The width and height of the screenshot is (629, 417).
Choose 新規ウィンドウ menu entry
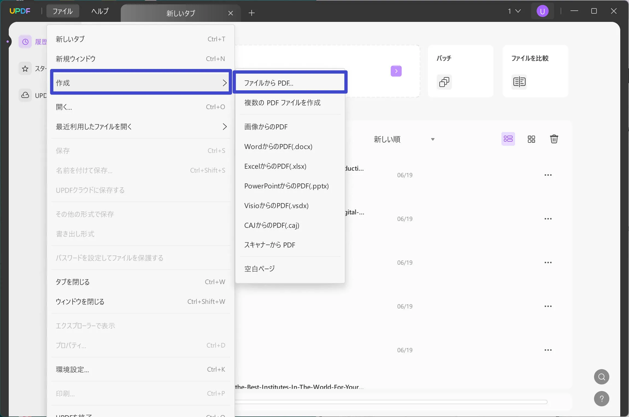click(141, 59)
